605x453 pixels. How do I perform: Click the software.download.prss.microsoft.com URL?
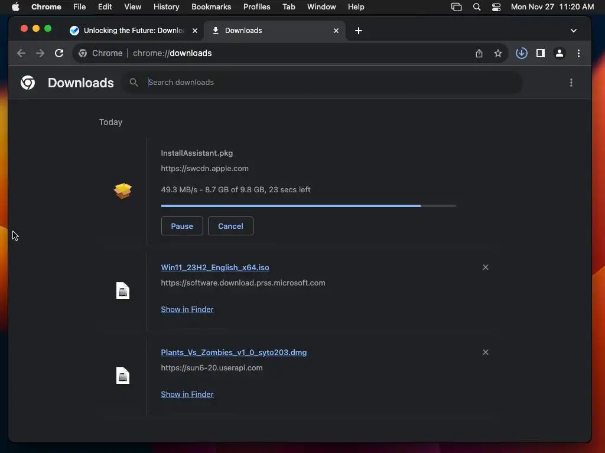(x=243, y=283)
